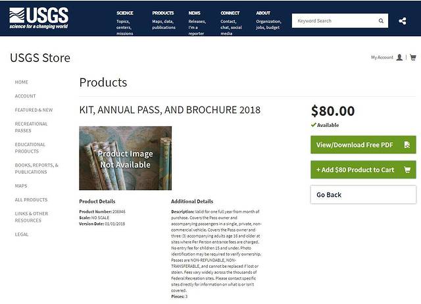421x304 pixels.
Task: Open the shopping cart icon
Action: coord(413,57)
